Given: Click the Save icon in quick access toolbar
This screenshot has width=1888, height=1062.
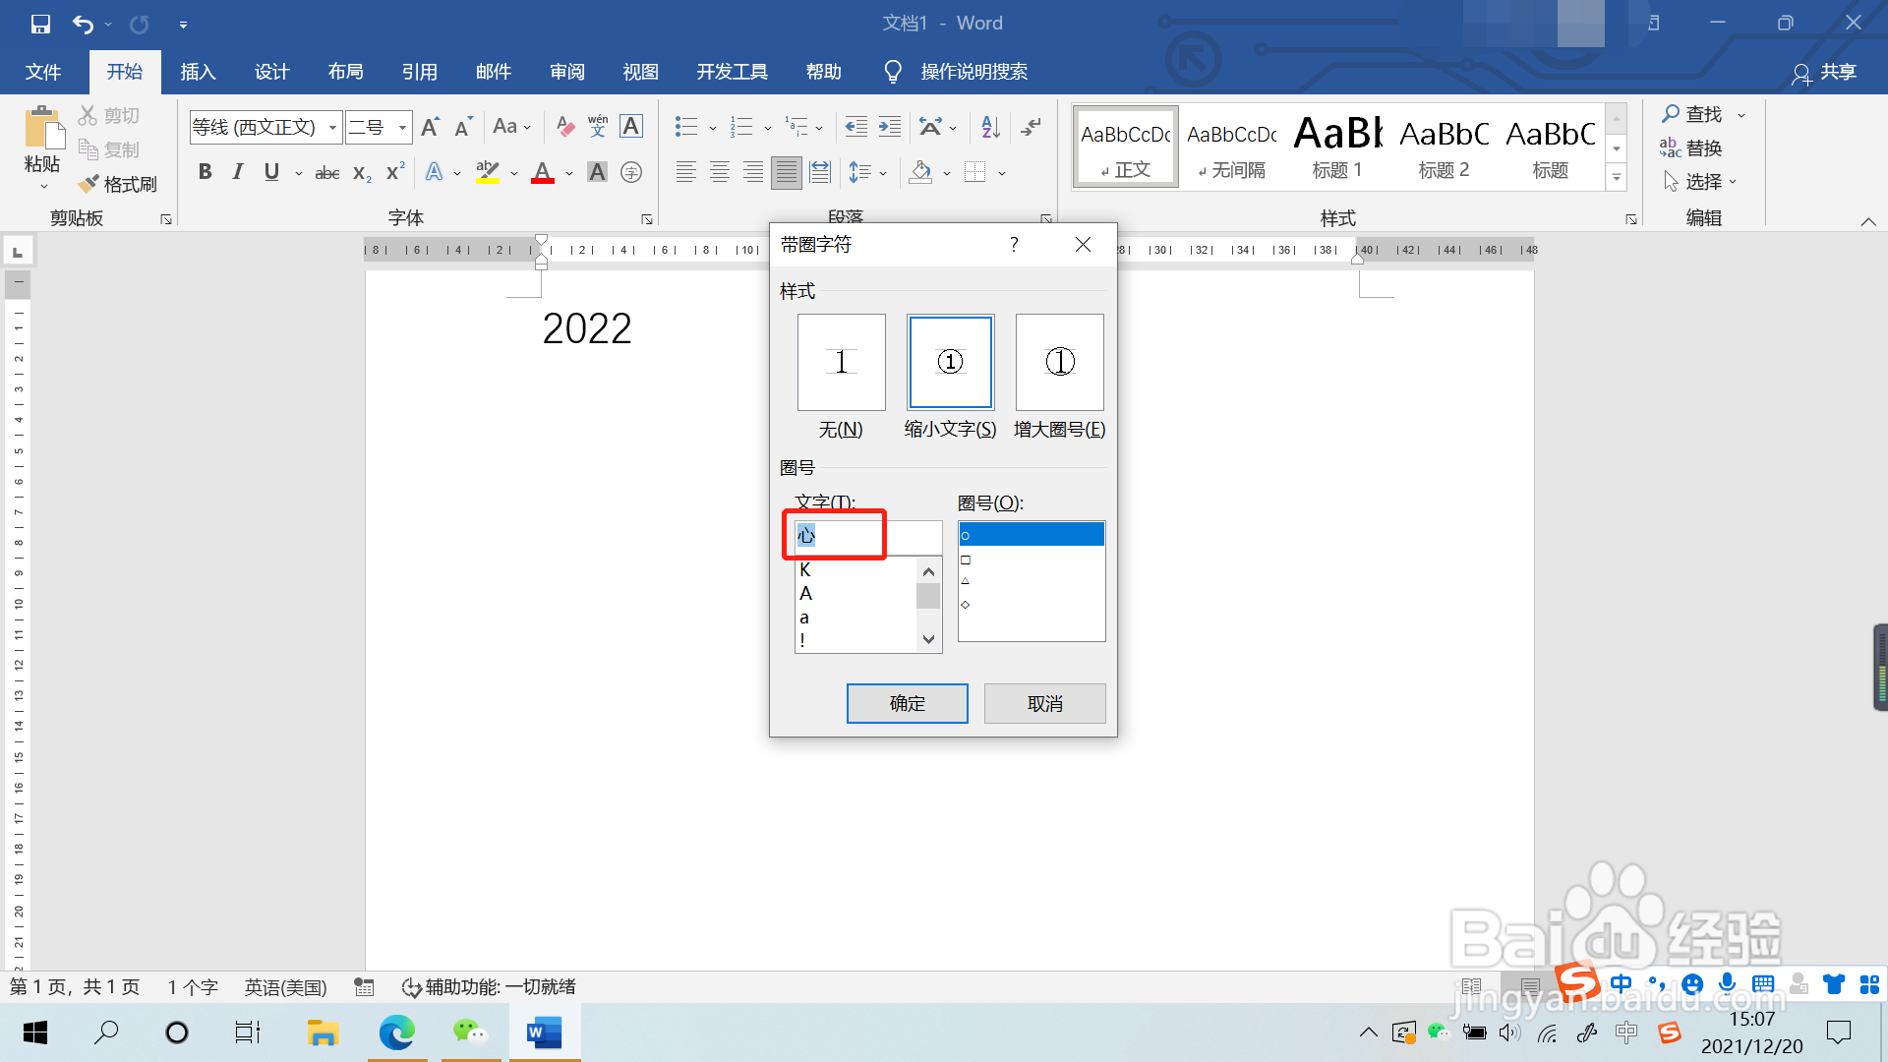Looking at the screenshot, I should click(40, 24).
